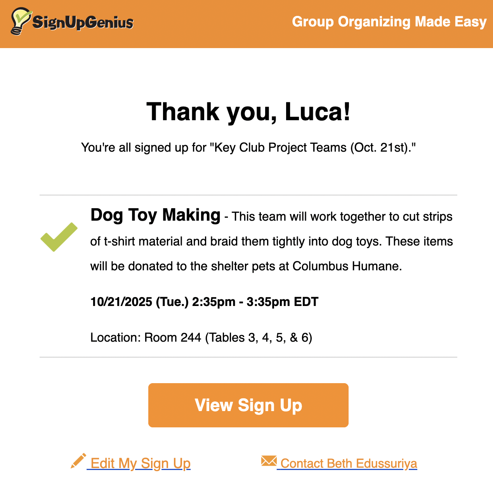Click the SignUpGenius wordmark text
The image size is (493, 477).
click(x=83, y=22)
